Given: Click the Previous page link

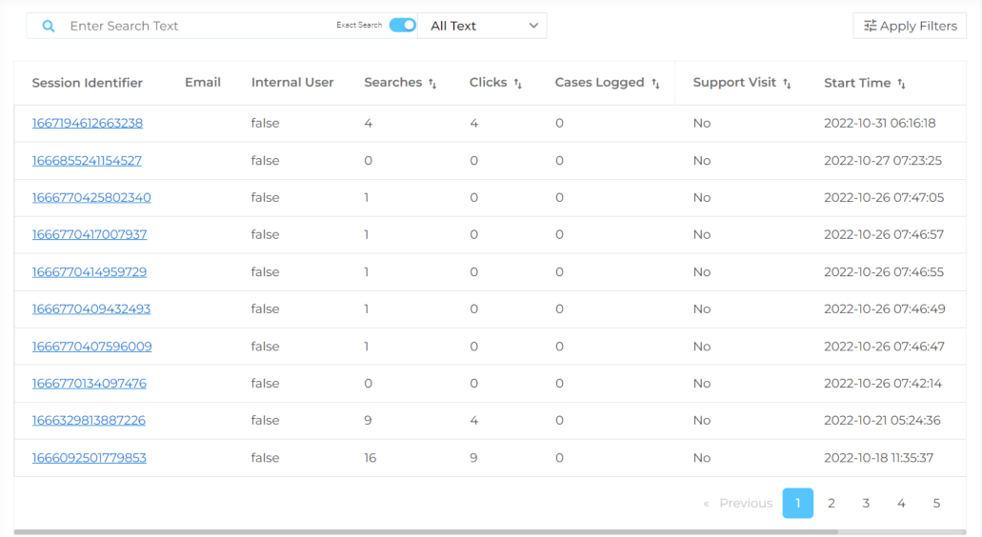Looking at the screenshot, I should (x=739, y=503).
